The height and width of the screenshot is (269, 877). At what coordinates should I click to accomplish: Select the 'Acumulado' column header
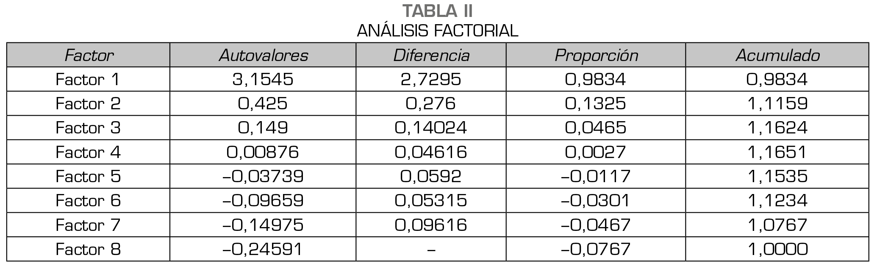click(x=777, y=55)
